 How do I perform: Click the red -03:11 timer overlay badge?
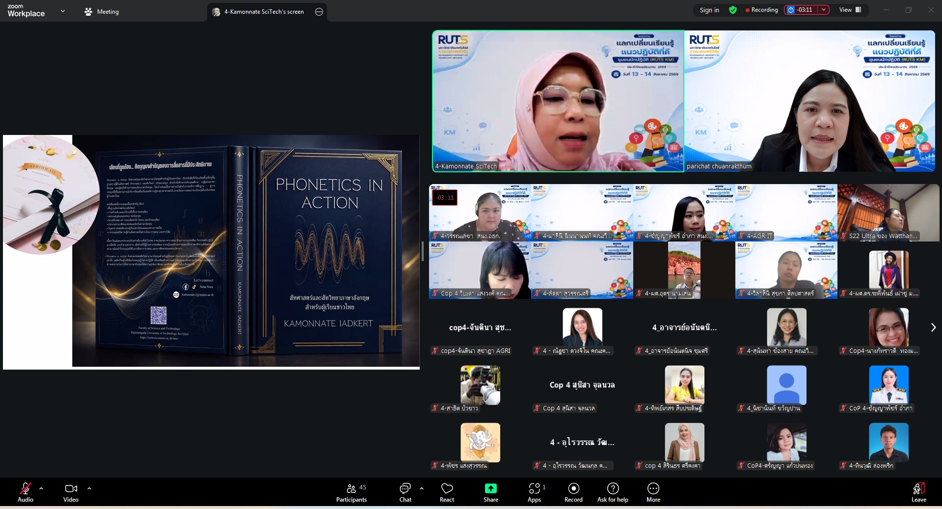(x=445, y=198)
